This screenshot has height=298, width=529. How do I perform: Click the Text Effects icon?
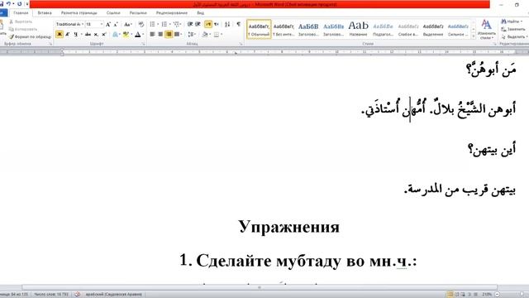pos(116,34)
